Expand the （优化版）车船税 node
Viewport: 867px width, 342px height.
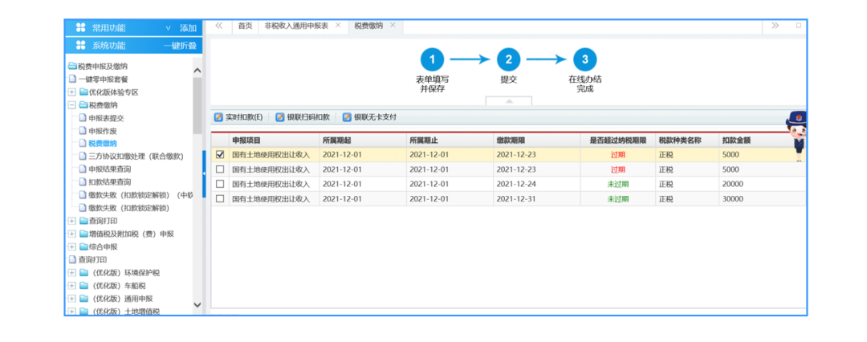click(x=72, y=286)
